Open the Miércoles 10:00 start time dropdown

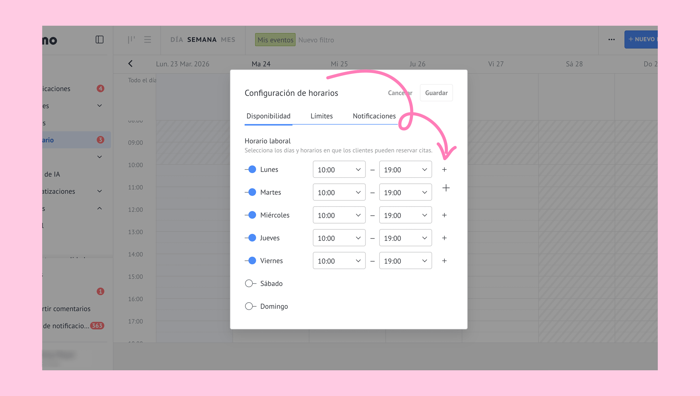coord(339,215)
